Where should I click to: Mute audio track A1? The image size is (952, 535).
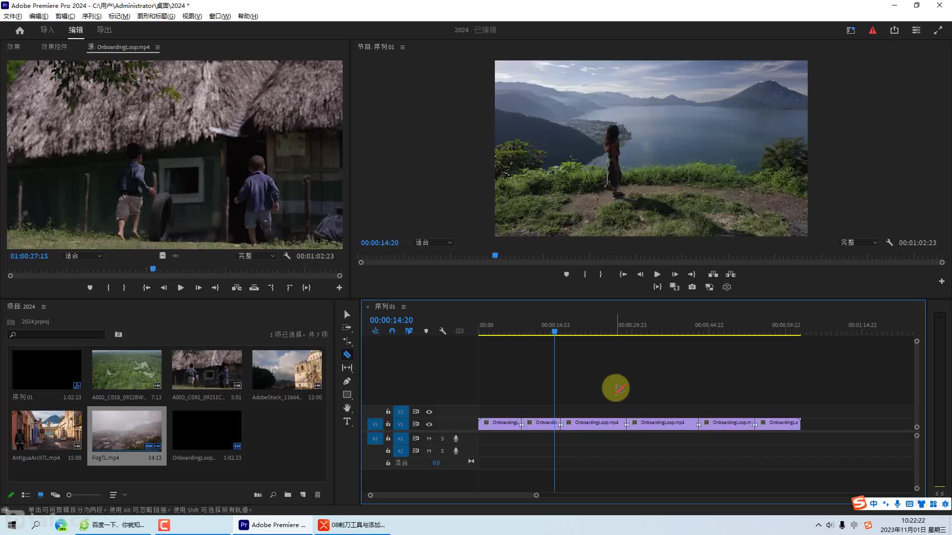[429, 438]
